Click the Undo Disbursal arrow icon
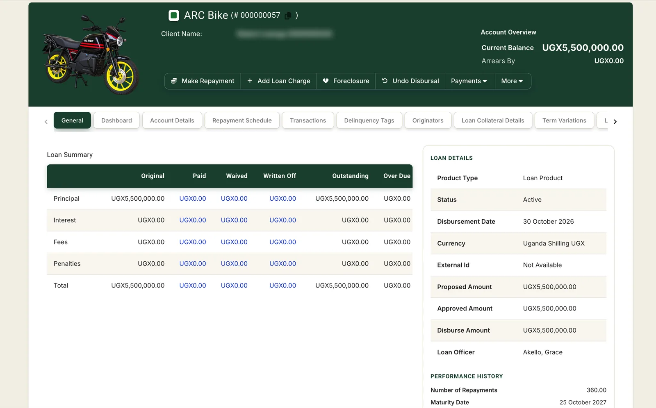 (385, 81)
